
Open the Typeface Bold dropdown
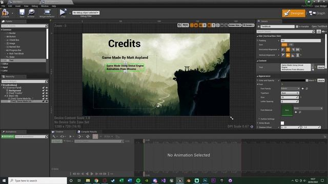[x=290, y=93]
